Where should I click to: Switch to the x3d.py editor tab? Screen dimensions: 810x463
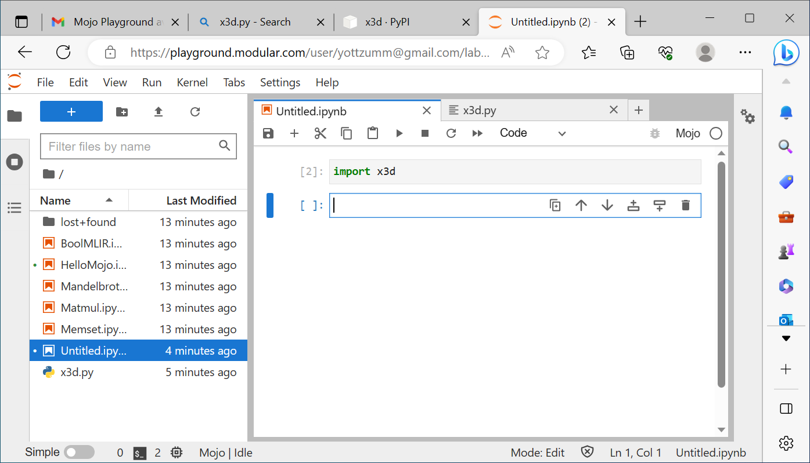click(x=479, y=110)
